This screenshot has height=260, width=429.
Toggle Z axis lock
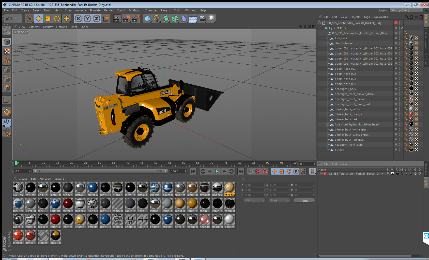tap(97, 18)
